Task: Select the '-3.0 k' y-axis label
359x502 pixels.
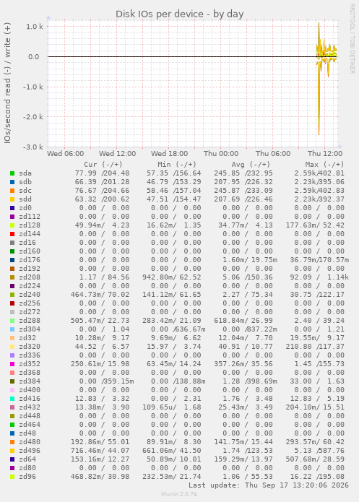Action: point(33,147)
